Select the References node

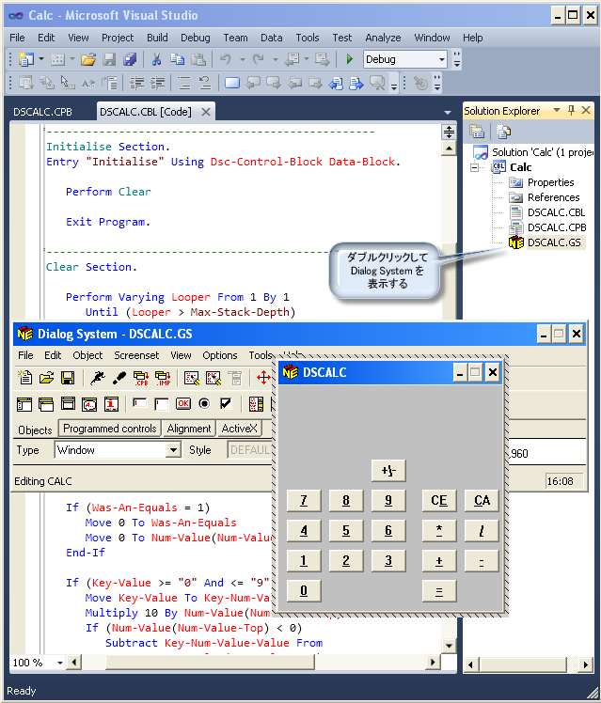point(553,197)
